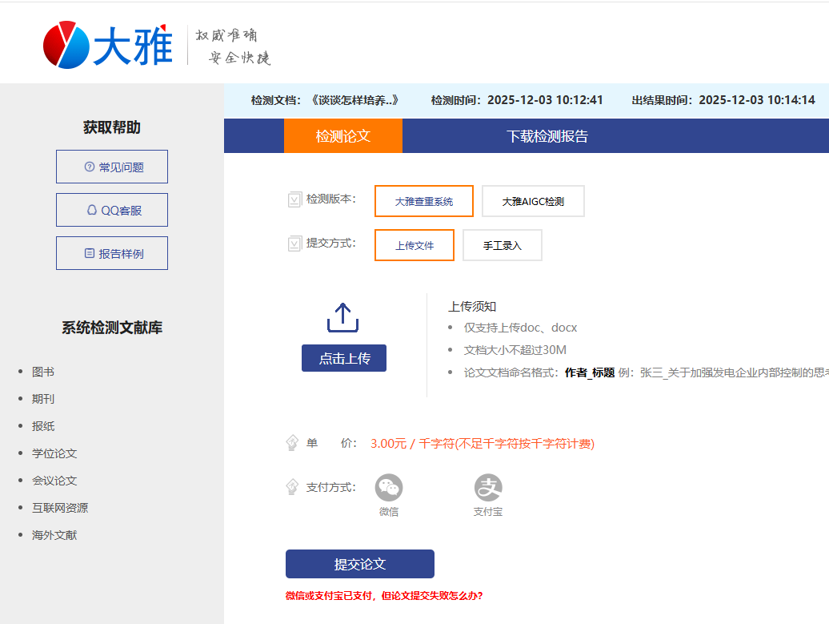This screenshot has height=624, width=829.
Task: Choose 手工录入 submission method
Action: [x=502, y=245]
